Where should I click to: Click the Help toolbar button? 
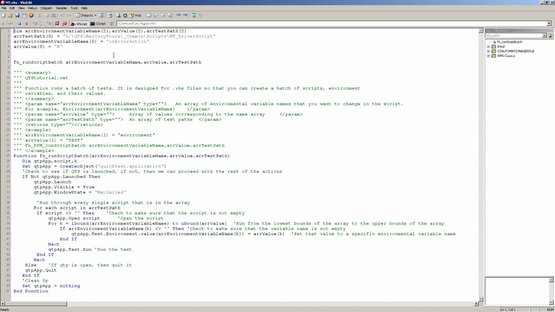click(136, 15)
